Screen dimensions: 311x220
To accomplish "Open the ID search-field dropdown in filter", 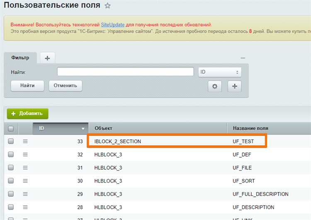I will (220, 72).
